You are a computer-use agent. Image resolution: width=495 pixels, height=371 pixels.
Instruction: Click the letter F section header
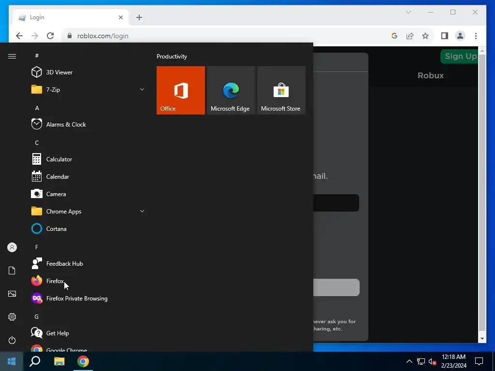coord(37,247)
